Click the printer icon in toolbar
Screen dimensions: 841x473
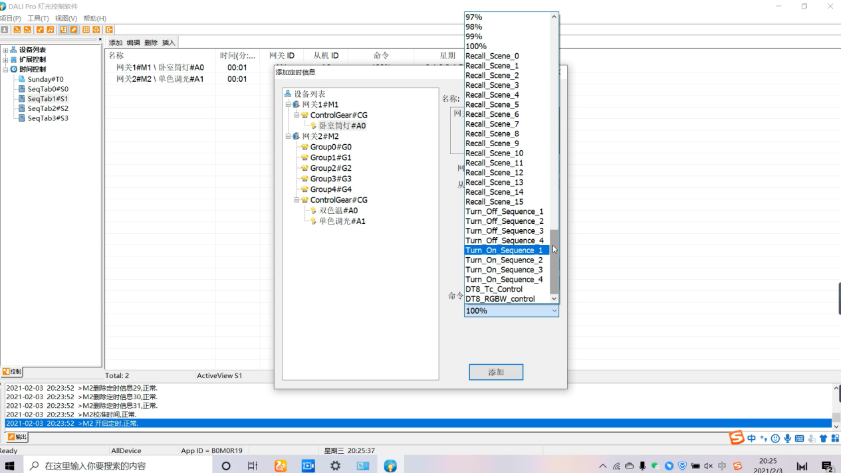tap(96, 29)
